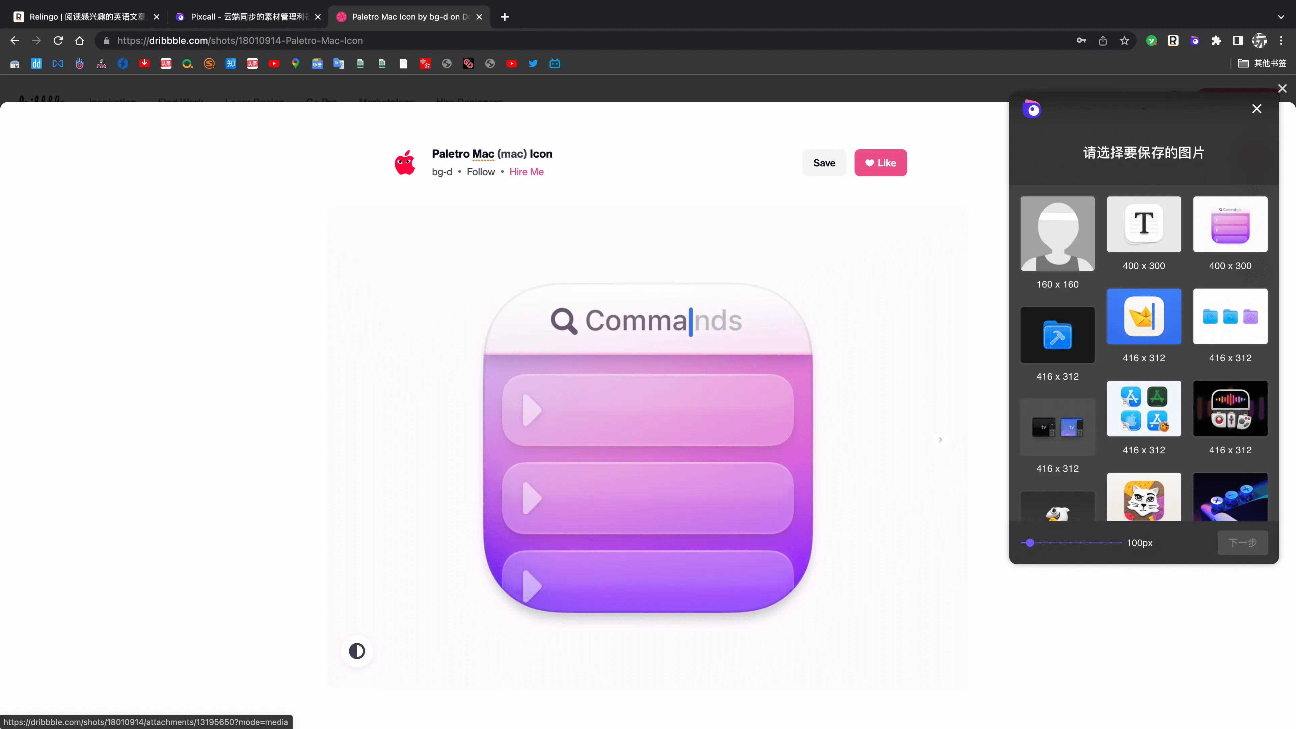1296x729 pixels.
Task: Click the pink Like button
Action: click(x=881, y=162)
